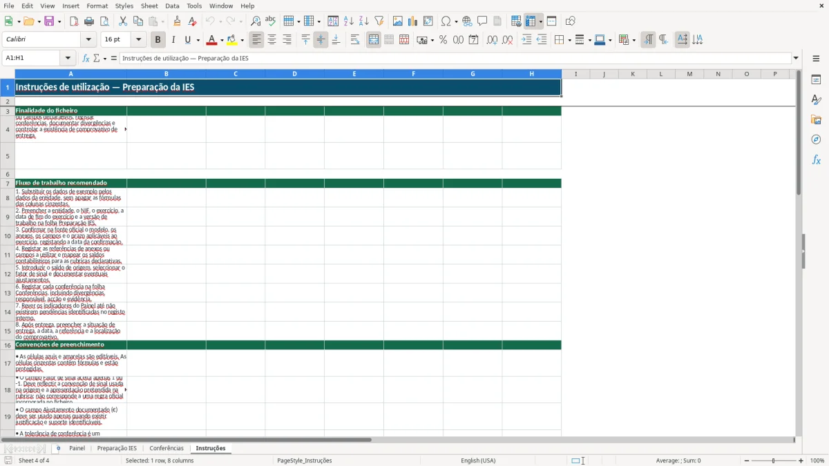Sort the selection ascending

click(349, 21)
